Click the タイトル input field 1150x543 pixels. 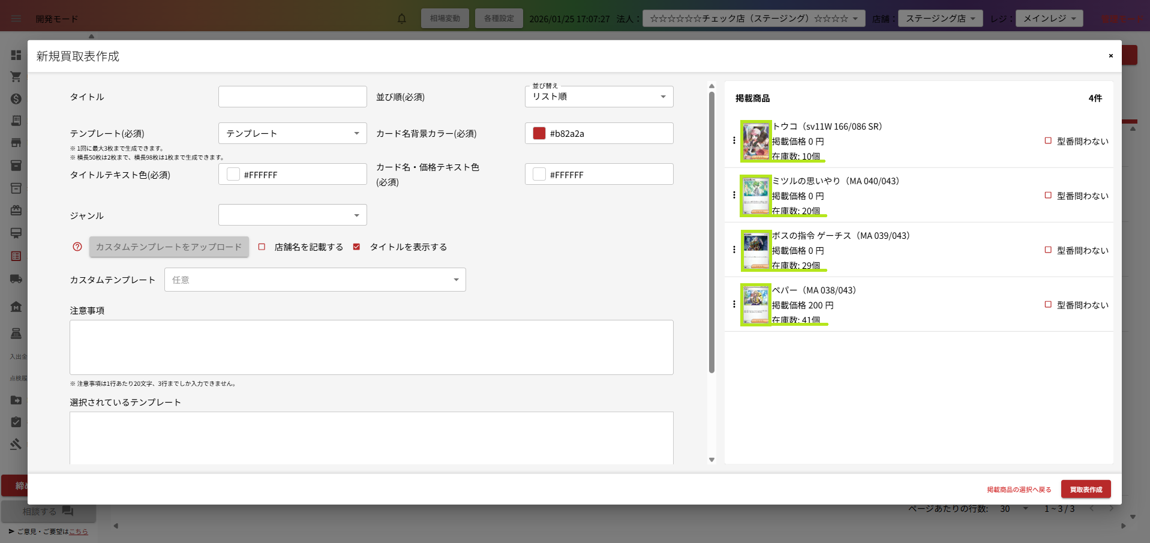(292, 97)
